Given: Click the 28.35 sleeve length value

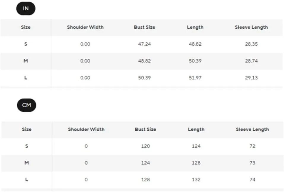Looking at the screenshot, I should (251, 44).
